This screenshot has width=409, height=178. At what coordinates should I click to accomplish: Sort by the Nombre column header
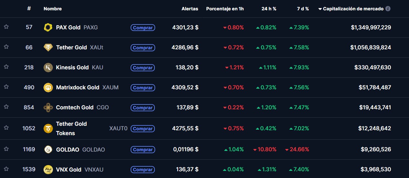click(x=53, y=9)
